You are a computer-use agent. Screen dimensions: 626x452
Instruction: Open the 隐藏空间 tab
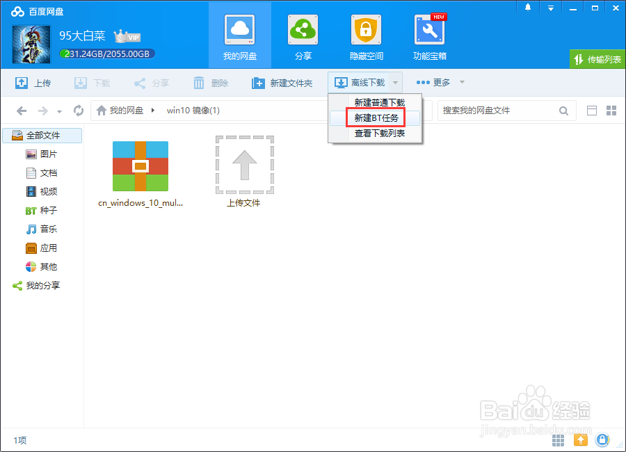[366, 37]
